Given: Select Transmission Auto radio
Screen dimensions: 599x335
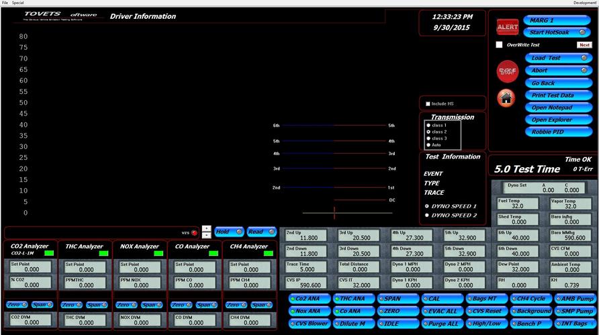Looking at the screenshot, I should pyautogui.click(x=428, y=145).
